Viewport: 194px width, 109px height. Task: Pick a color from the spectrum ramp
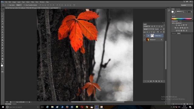pyautogui.click(x=182, y=19)
